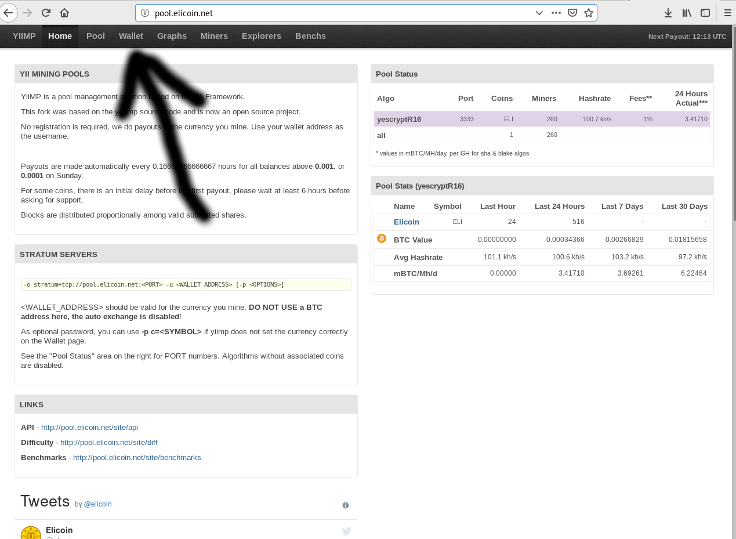
Task: Expand the URL bar history dropdown
Action: click(539, 13)
